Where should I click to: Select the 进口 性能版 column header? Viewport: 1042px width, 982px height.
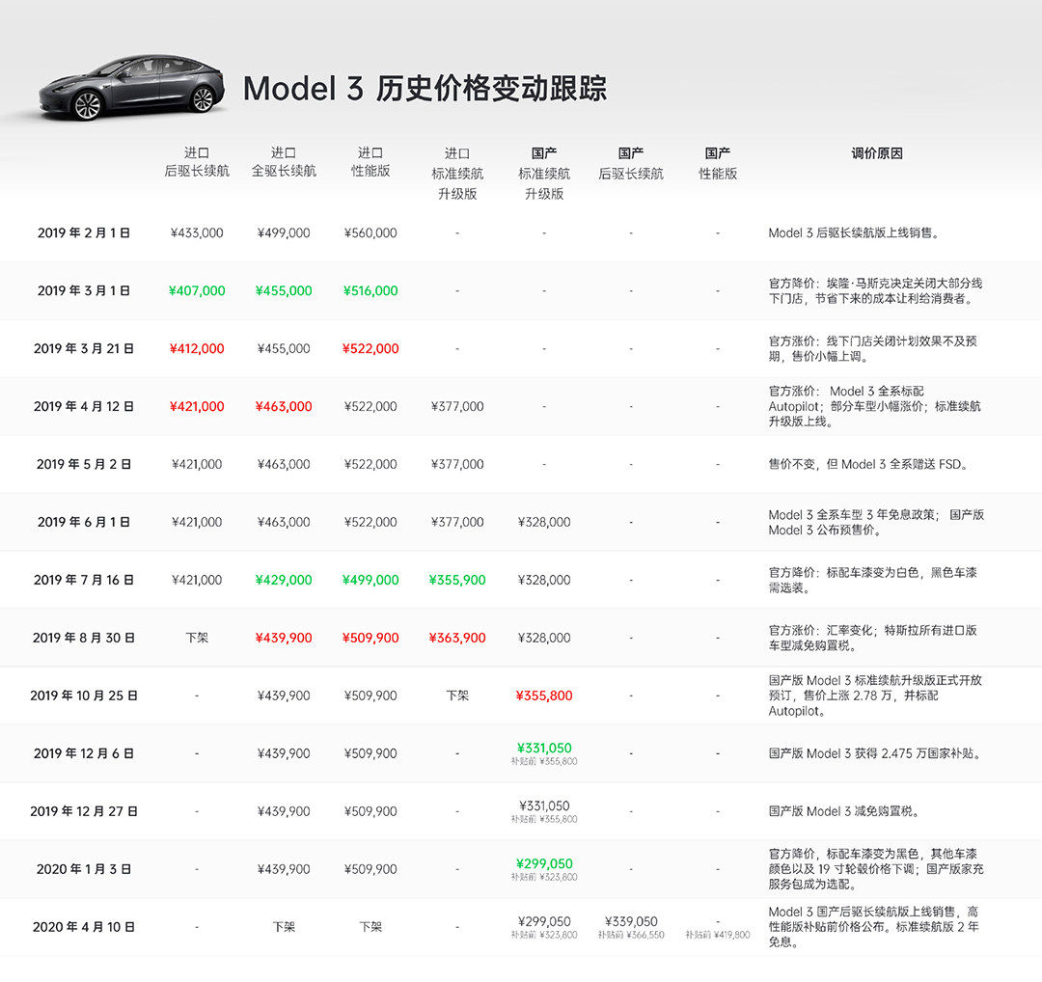(x=370, y=162)
